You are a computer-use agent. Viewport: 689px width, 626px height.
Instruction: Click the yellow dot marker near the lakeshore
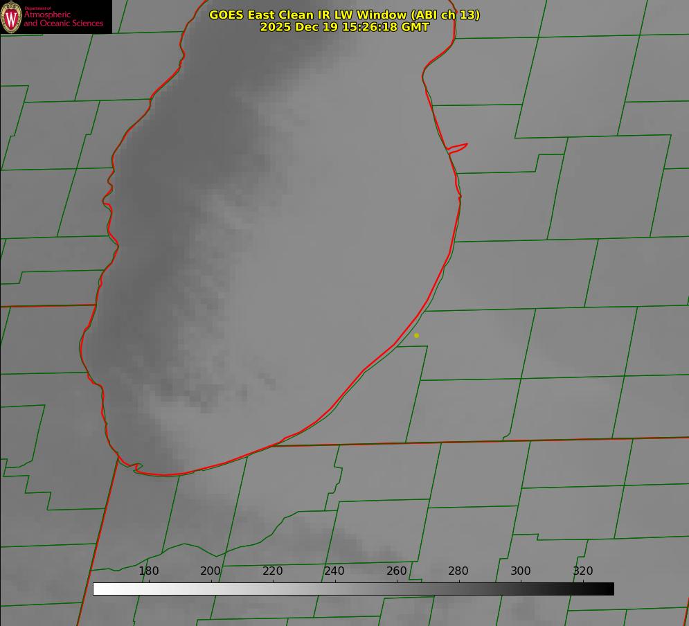pyautogui.click(x=416, y=335)
